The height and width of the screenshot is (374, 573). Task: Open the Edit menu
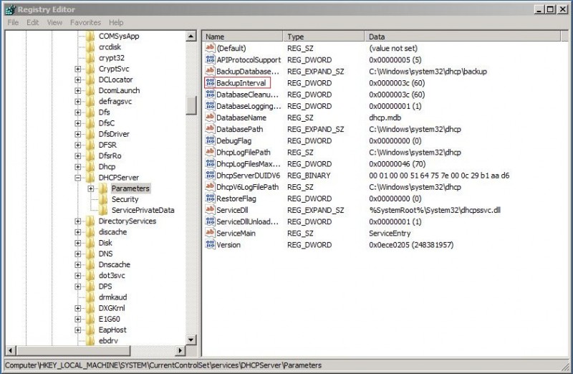(x=33, y=23)
